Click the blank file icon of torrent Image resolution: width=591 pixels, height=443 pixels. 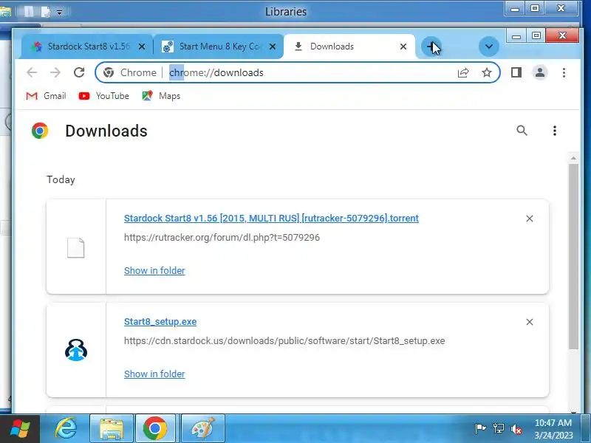pos(76,248)
